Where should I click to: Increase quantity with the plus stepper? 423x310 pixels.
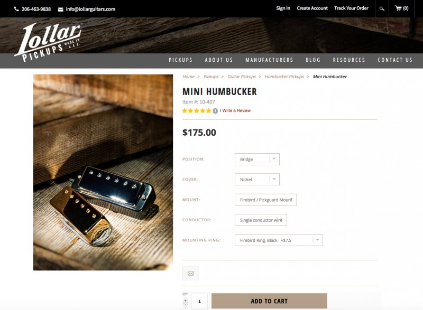click(x=186, y=300)
